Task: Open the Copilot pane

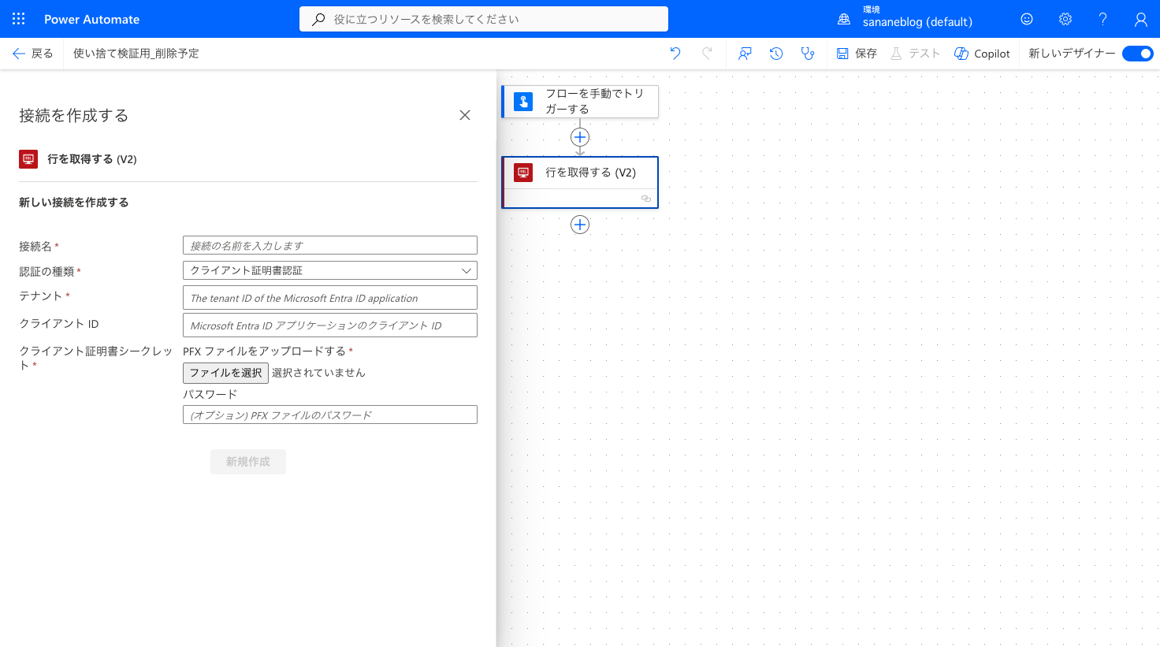Action: coord(982,54)
